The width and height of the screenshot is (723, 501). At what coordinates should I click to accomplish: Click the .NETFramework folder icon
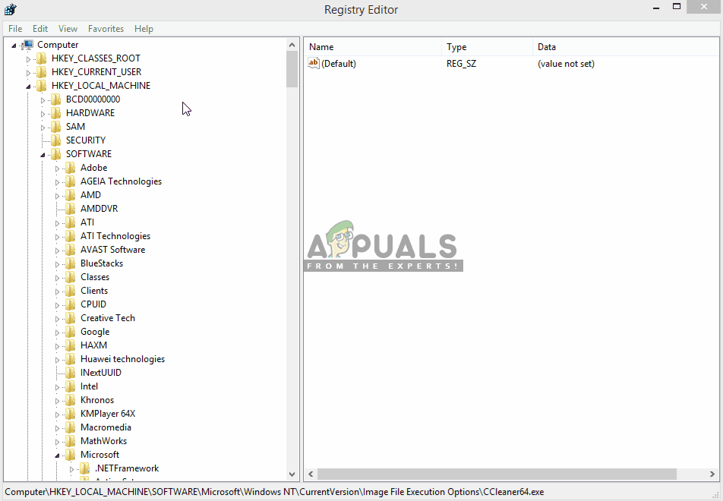point(85,468)
